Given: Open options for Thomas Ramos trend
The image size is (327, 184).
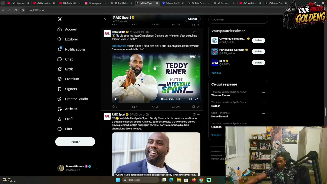Looking at the screenshot, I should tap(263, 93).
